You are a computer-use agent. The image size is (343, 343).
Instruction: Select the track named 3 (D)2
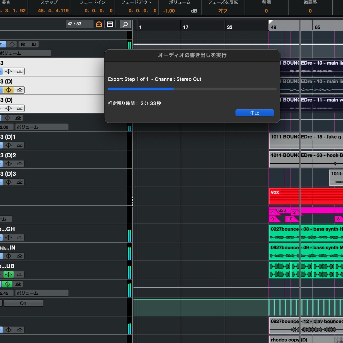pos(8,155)
